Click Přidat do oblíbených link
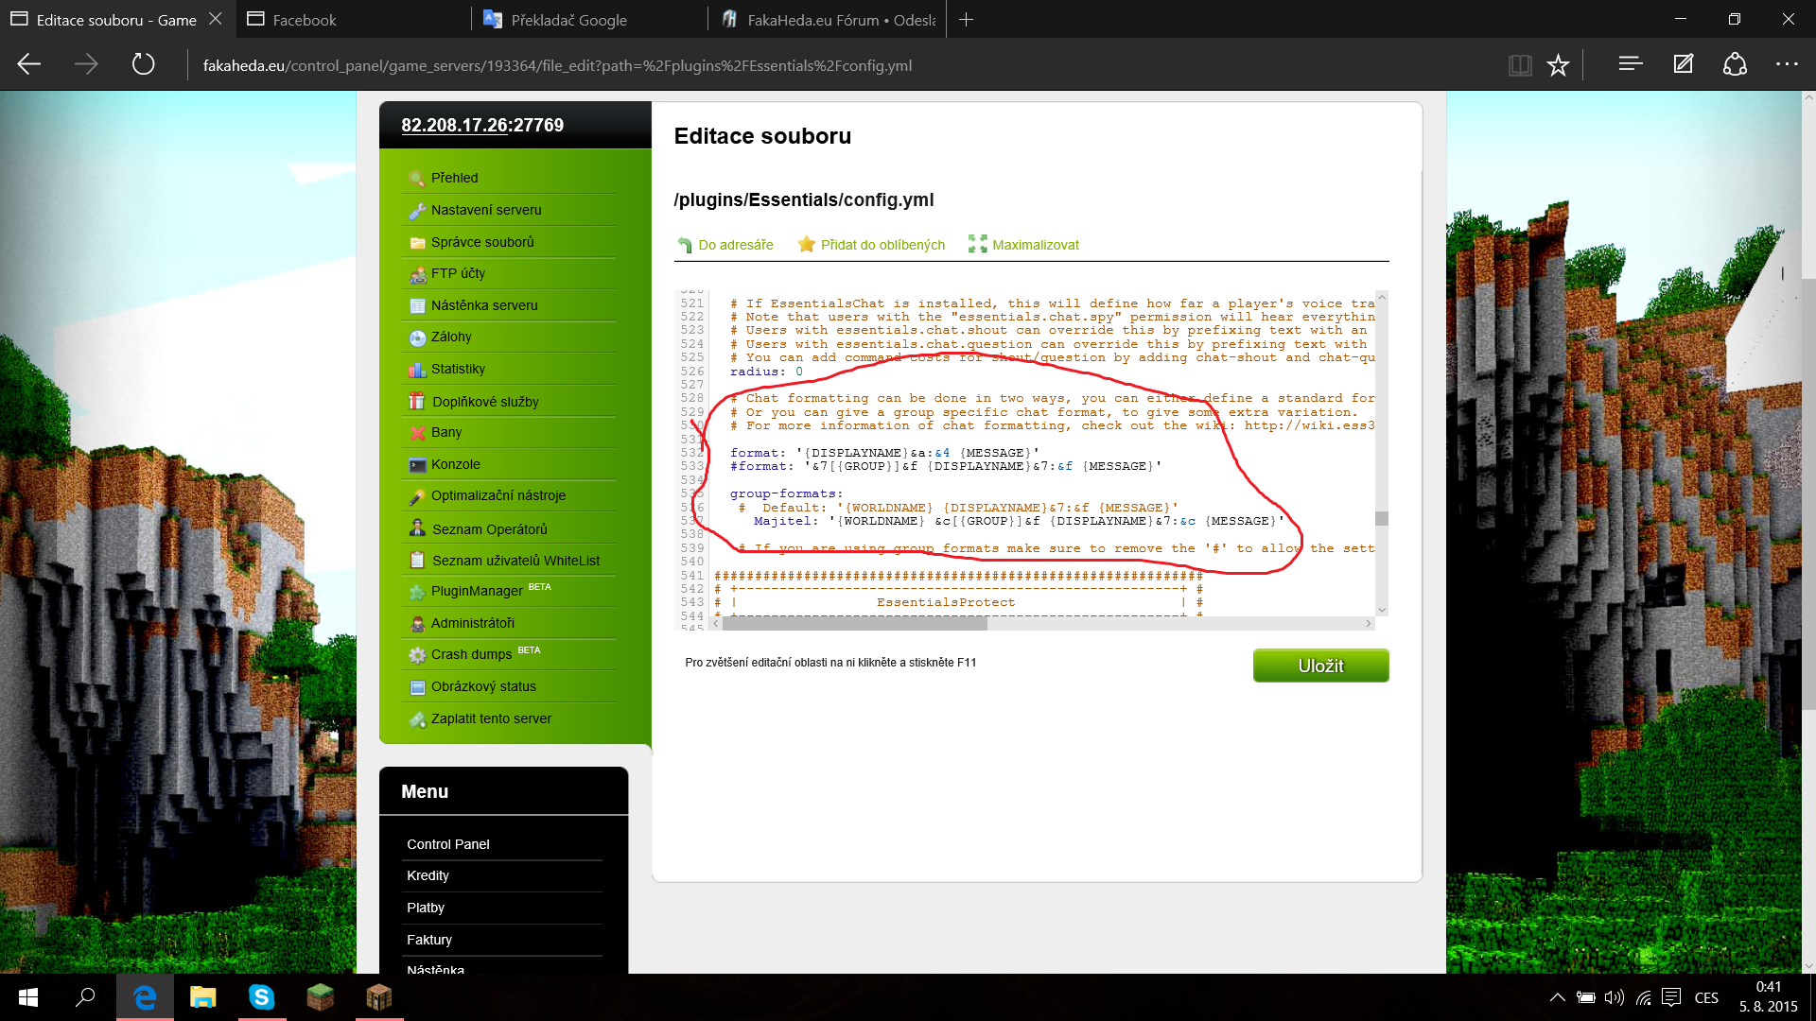This screenshot has height=1021, width=1816. pos(882,245)
